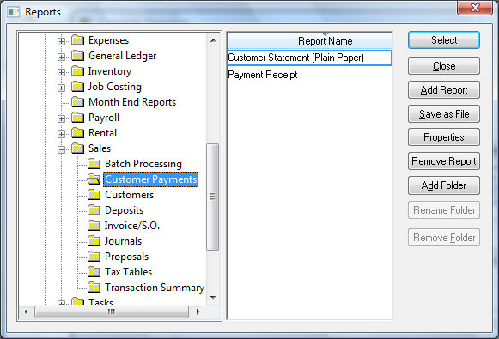This screenshot has width=499, height=339.
Task: Click Save as File button
Action: 444,114
